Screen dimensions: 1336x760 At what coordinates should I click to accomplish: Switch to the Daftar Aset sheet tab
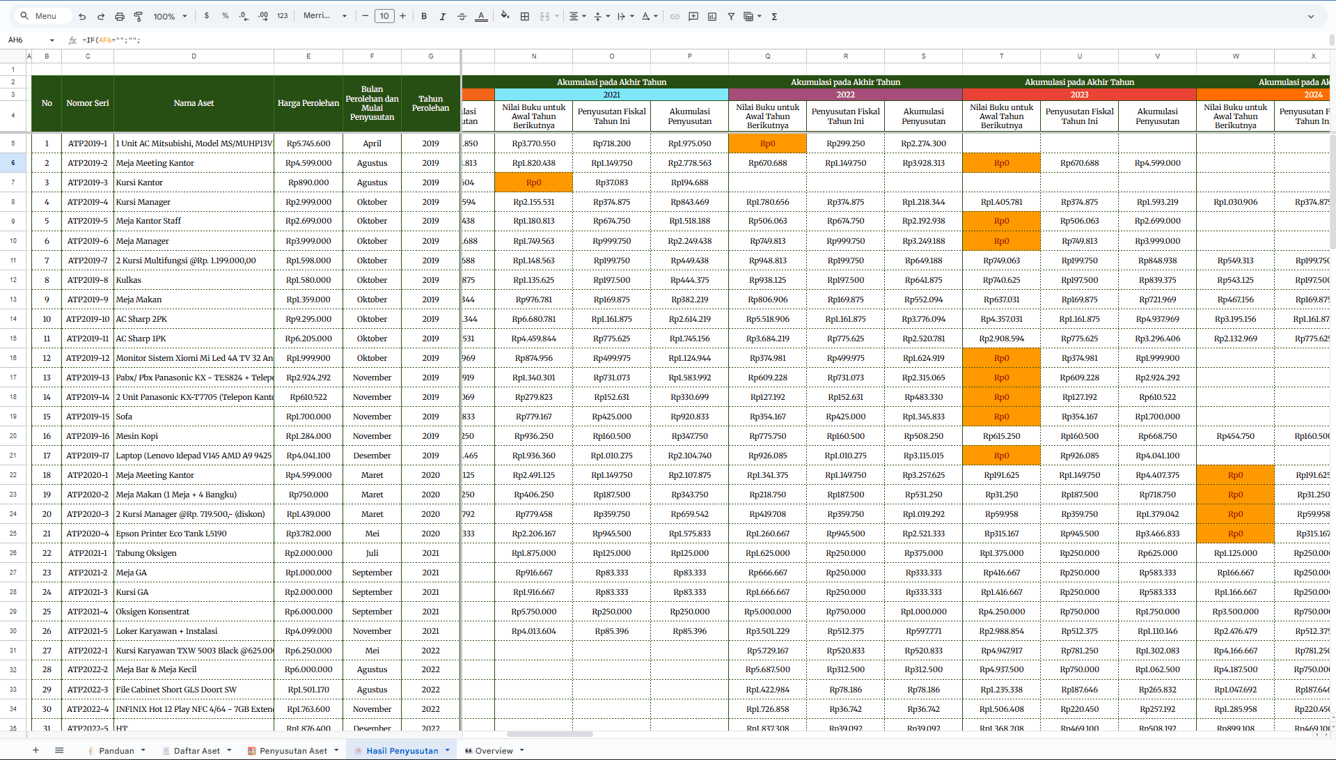(x=196, y=750)
